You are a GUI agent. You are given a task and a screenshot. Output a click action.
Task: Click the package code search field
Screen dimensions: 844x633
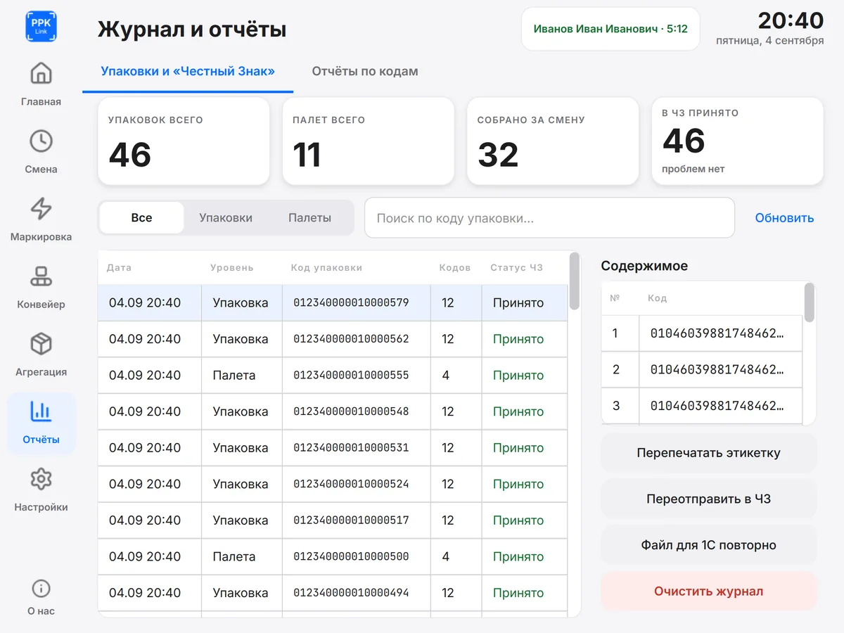point(549,218)
